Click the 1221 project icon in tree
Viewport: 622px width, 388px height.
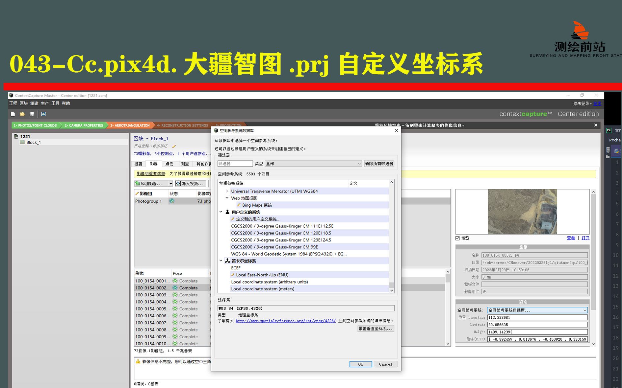(x=16, y=136)
